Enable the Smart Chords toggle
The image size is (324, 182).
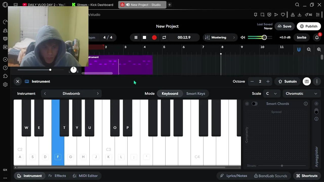(254, 104)
